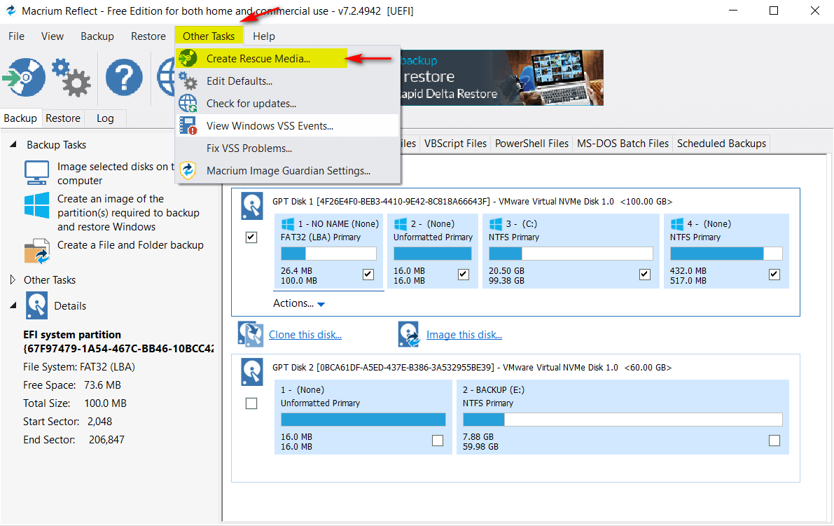Switch to the Restore tab
The image size is (834, 526).
(x=63, y=118)
